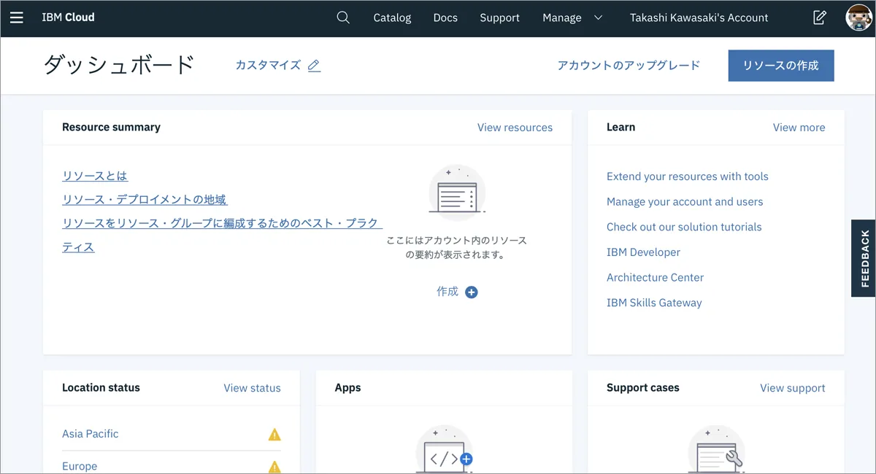
Task: Select the Europe location
Action: [x=80, y=467]
